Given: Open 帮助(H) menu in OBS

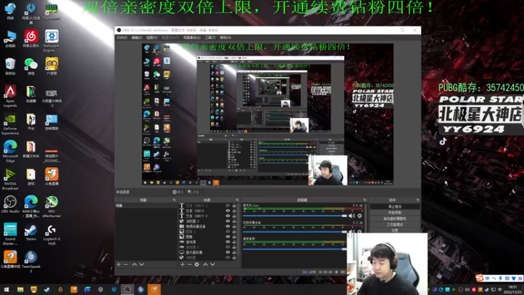Looking at the screenshot, I should tap(225, 38).
